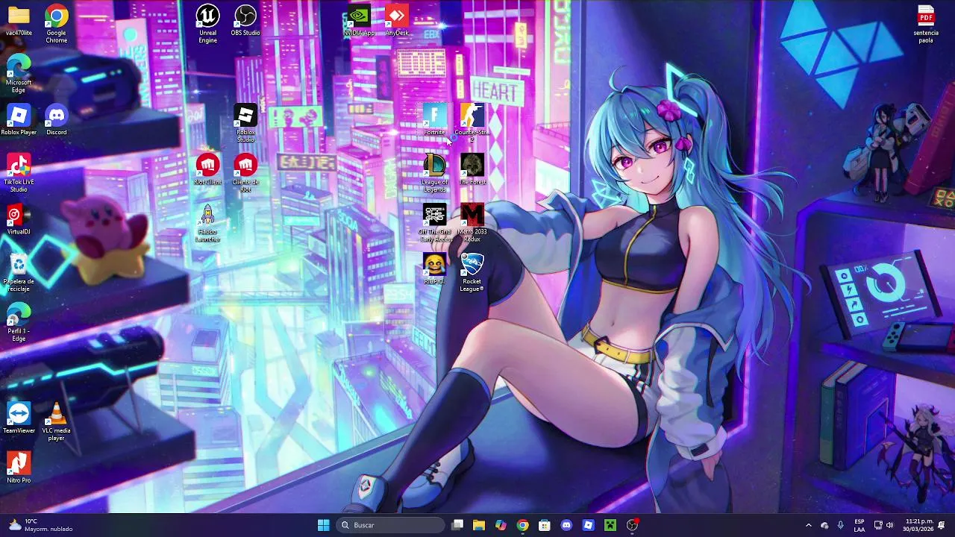Image resolution: width=955 pixels, height=537 pixels.
Task: Select Microsoft Edge desktop icon
Action: tap(19, 73)
